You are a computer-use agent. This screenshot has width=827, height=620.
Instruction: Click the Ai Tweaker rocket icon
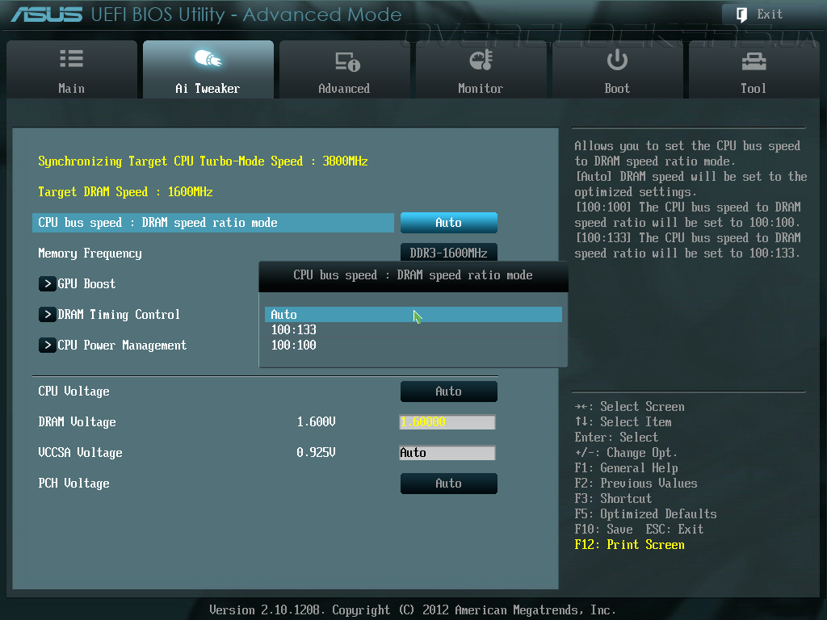(x=208, y=58)
